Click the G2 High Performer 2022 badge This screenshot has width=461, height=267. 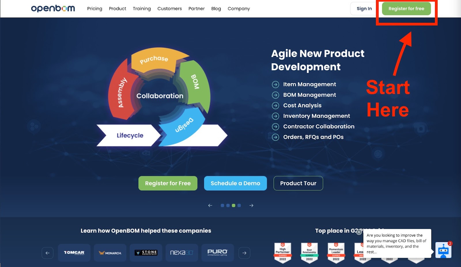click(x=283, y=253)
